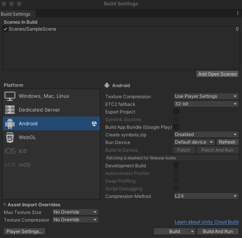
Task: Click the Android robot icon in Platform list
Action: click(x=10, y=124)
